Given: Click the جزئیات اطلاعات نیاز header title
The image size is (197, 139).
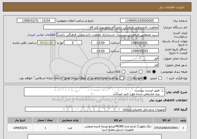Looking at the screenshot, I should point(172,7).
